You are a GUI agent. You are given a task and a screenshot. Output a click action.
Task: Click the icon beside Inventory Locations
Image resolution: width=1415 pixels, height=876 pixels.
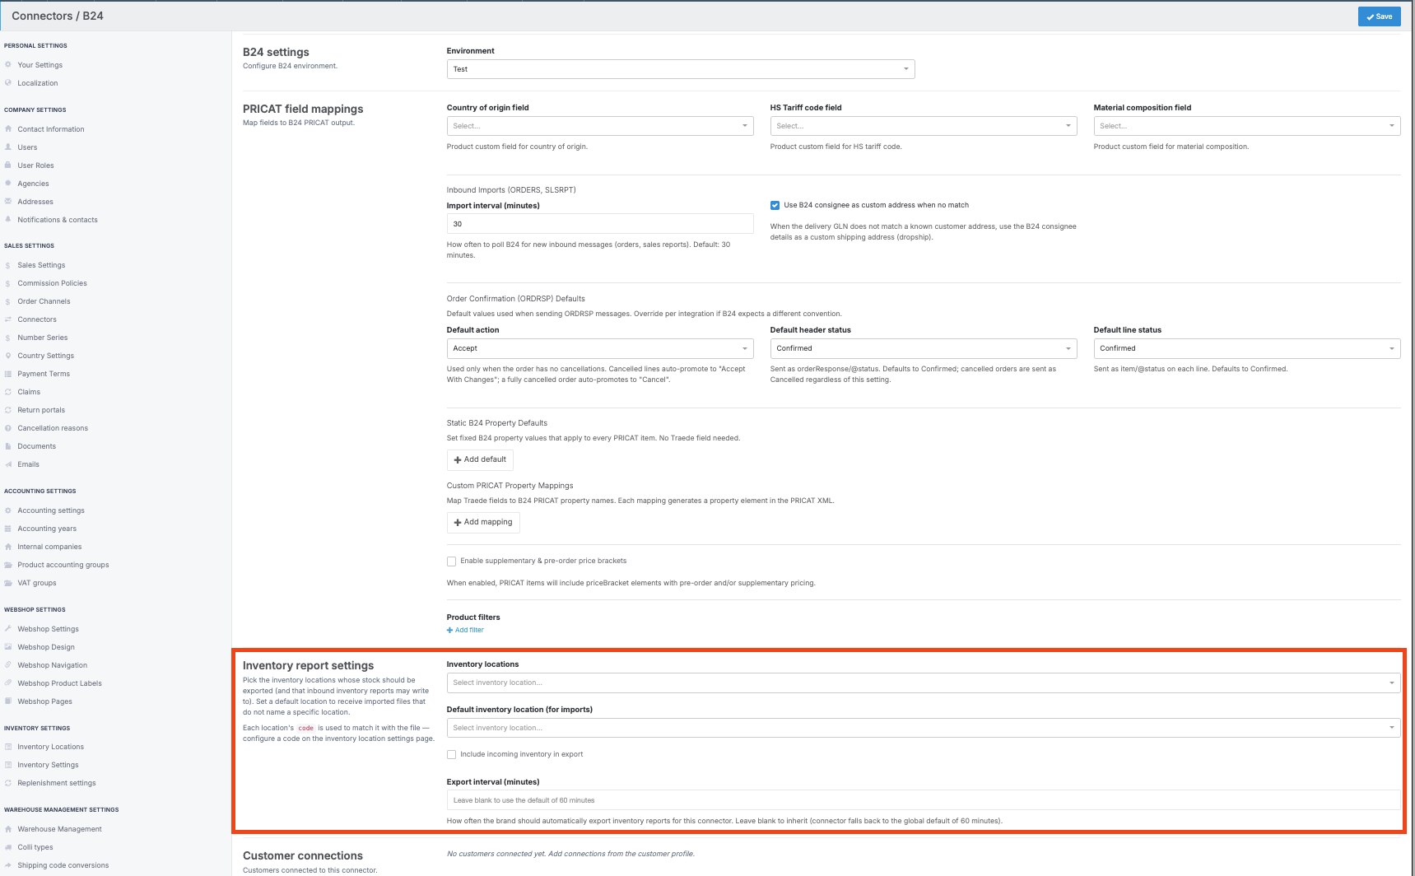tap(8, 747)
